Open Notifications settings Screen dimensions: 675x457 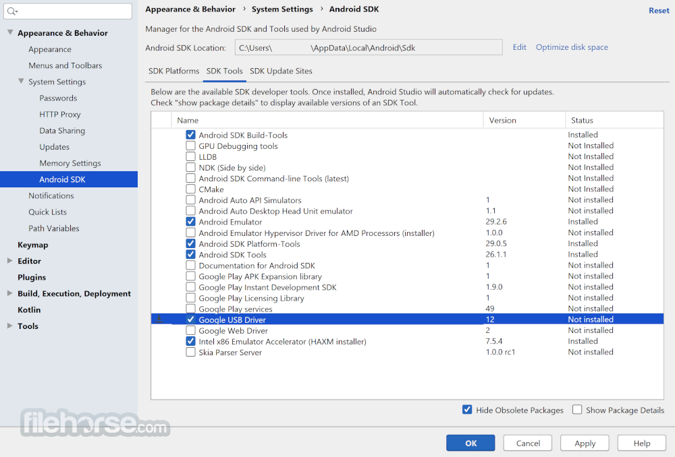point(51,195)
